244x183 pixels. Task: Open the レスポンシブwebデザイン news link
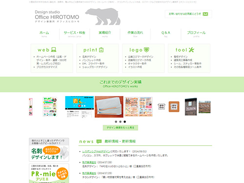96,151
